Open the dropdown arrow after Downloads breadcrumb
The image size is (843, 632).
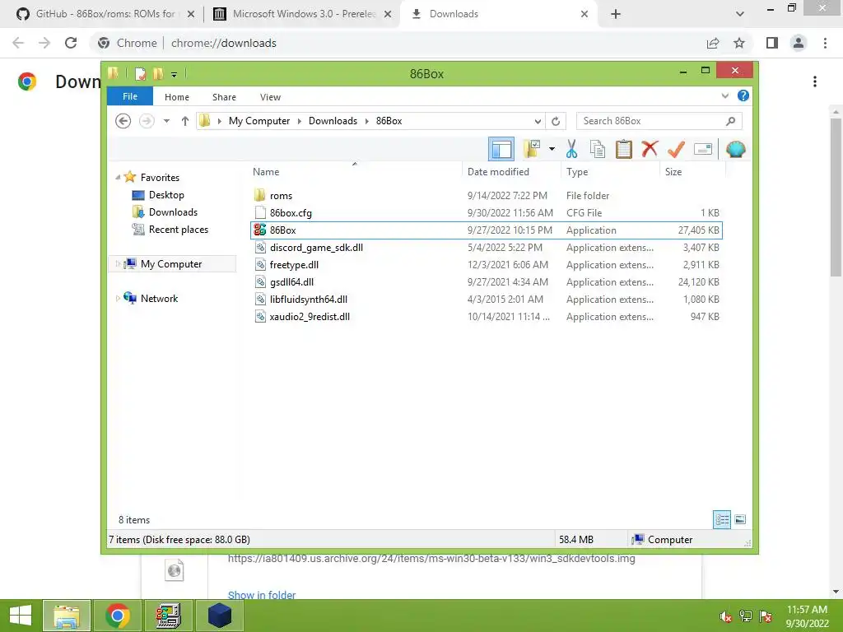(x=366, y=122)
